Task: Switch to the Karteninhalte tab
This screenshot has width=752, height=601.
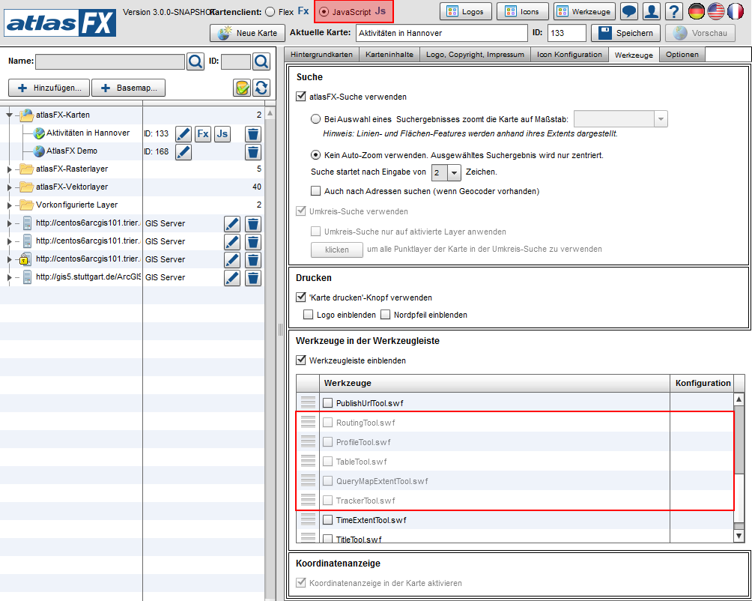Action: 389,55
